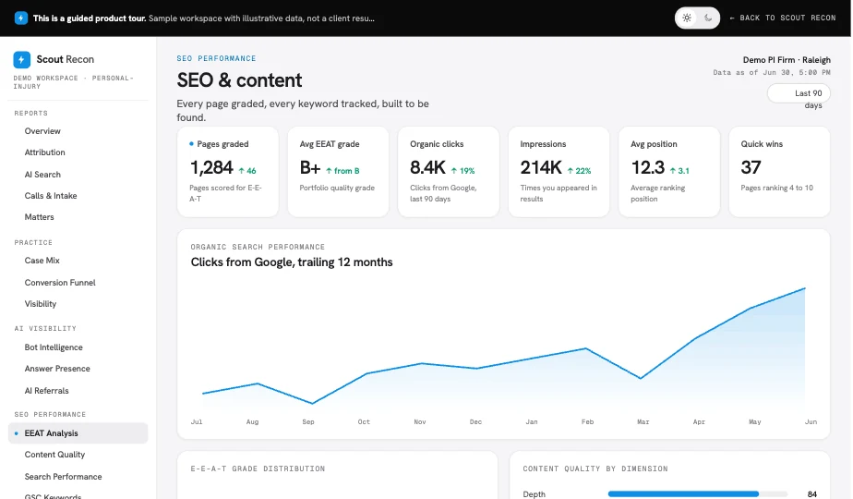
Task: Open Calls & Intake report
Action: 51,196
